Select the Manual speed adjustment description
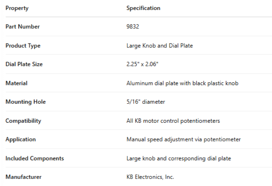The height and width of the screenshot is (186, 272). point(183,139)
